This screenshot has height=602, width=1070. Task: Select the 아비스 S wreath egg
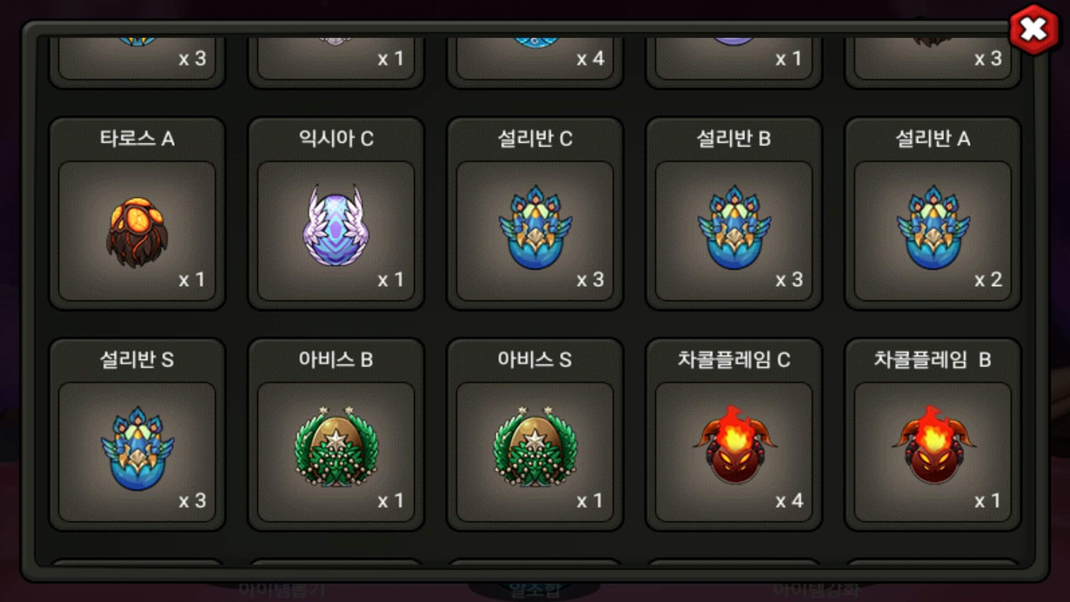click(x=535, y=452)
